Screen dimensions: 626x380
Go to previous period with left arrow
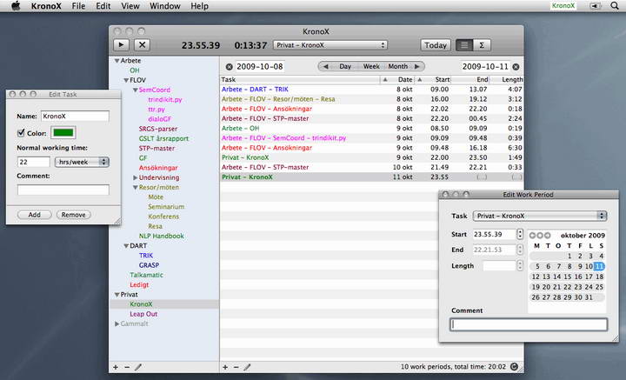(325, 66)
